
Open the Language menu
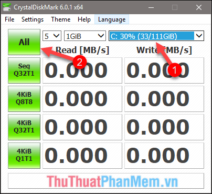(112, 19)
